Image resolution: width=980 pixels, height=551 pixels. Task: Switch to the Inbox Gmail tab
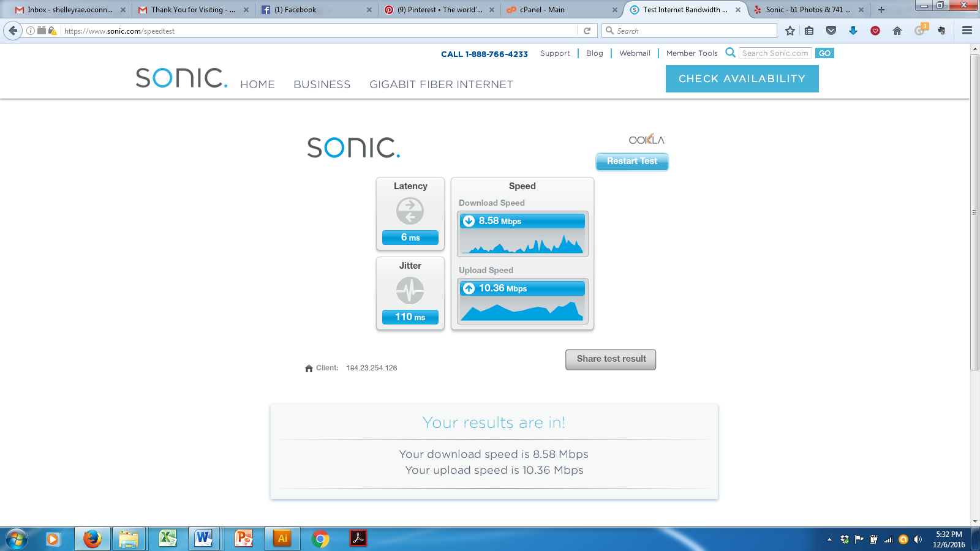[70, 10]
